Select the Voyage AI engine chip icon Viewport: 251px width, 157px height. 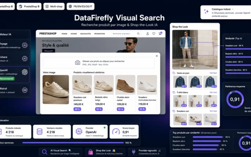pos(25,46)
